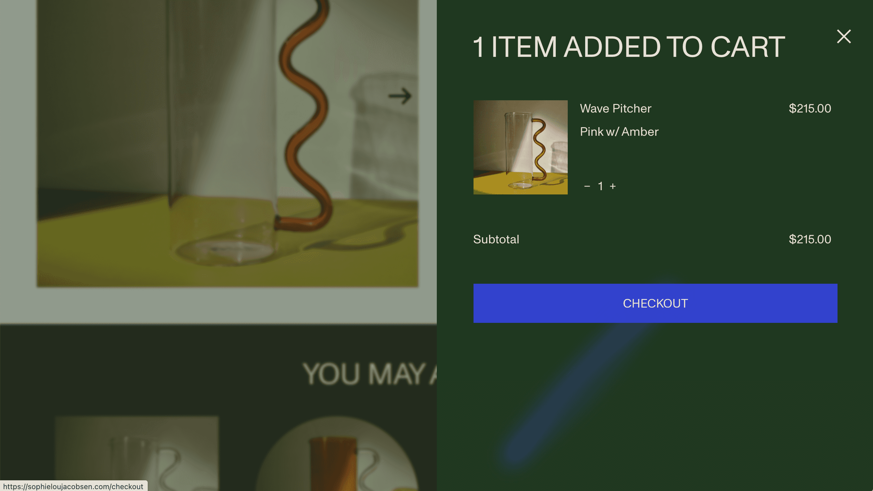Increase Wave Pitcher quantity with plus
The height and width of the screenshot is (491, 873).
coord(613,186)
